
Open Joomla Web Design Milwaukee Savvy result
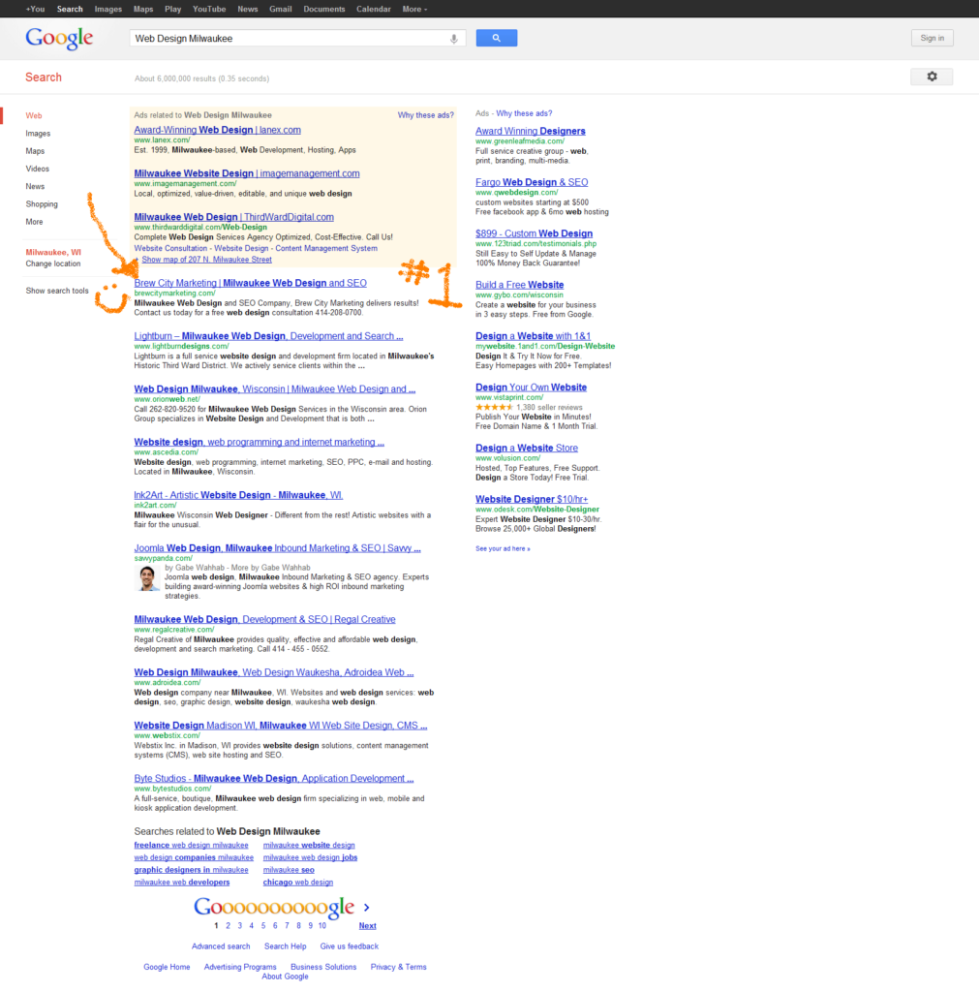[x=277, y=548]
